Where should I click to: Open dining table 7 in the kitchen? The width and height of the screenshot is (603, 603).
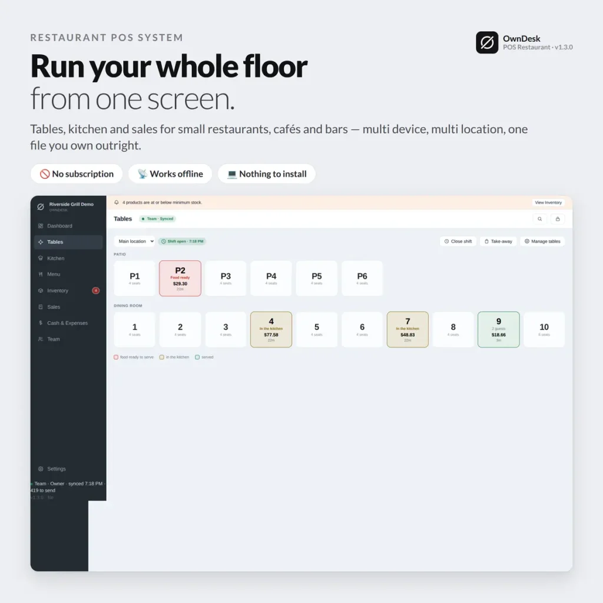click(x=407, y=330)
